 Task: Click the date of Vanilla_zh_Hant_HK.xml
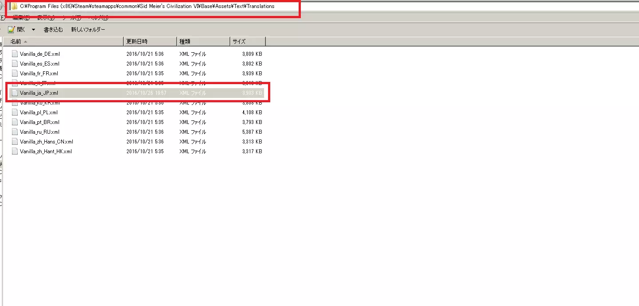(x=145, y=151)
